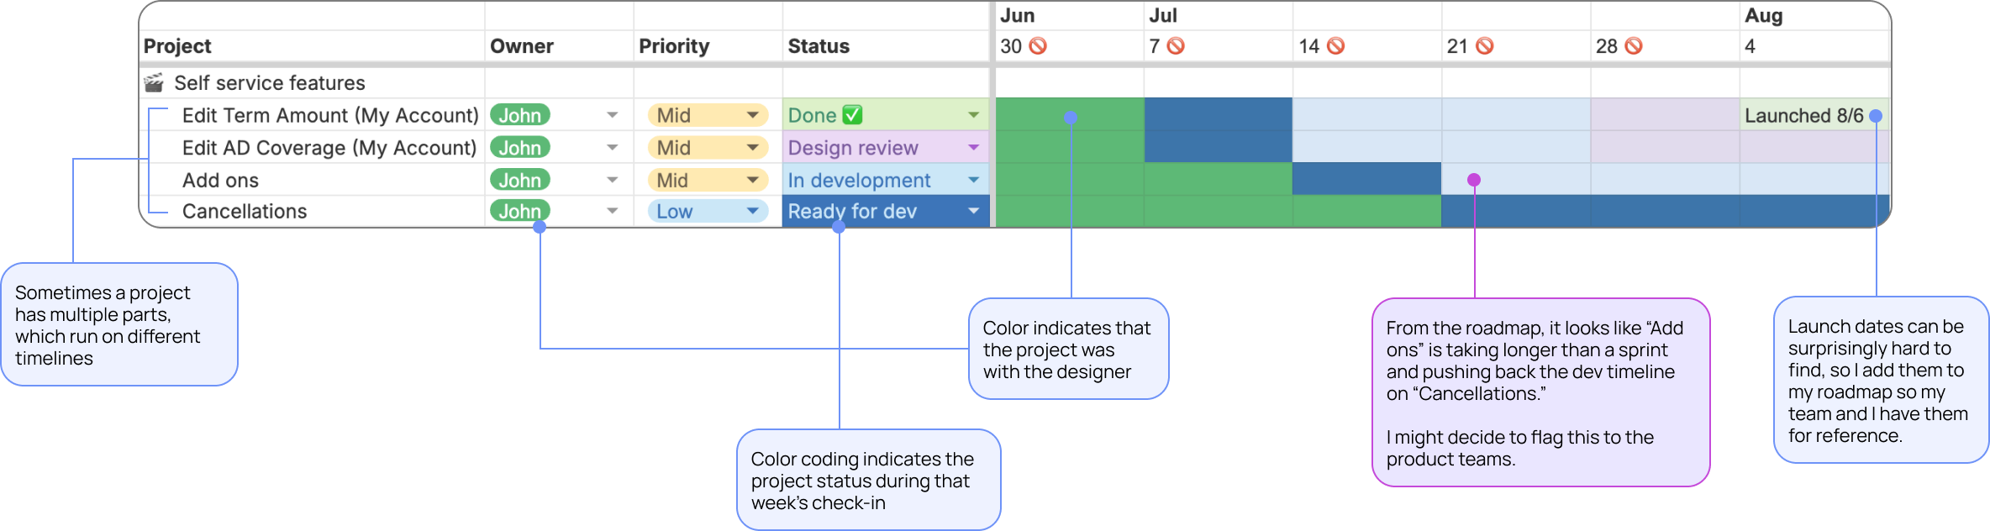The width and height of the screenshot is (1990, 531).
Task: Open owner dropdown for Edit AD Coverage
Action: click(x=613, y=148)
